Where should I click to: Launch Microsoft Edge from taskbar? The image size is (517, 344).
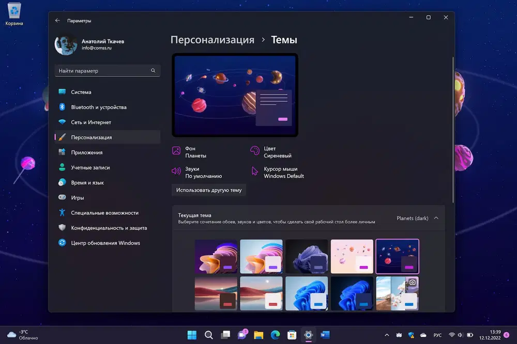tap(276, 335)
